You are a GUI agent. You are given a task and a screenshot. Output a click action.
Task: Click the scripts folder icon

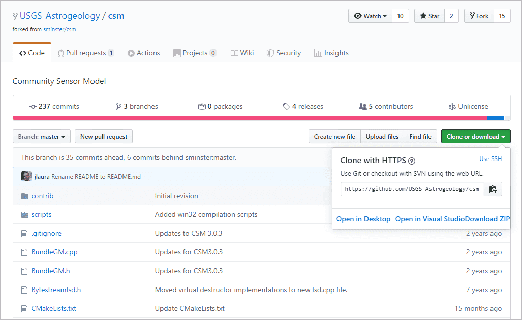coord(24,215)
